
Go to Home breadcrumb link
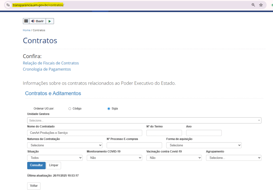click(26, 30)
